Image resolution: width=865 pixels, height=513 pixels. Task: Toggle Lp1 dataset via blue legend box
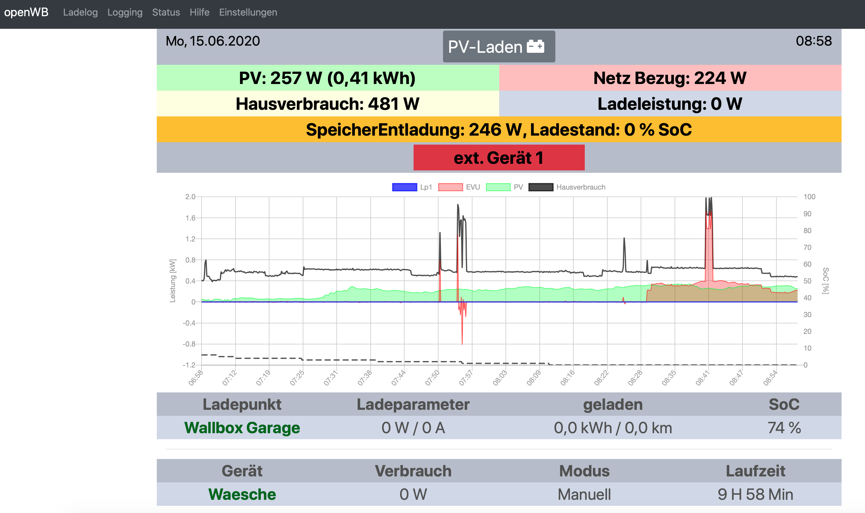(404, 187)
